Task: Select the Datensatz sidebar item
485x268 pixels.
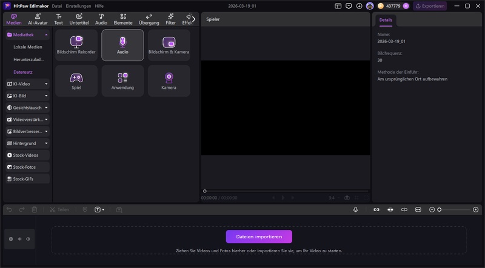Action: click(23, 72)
